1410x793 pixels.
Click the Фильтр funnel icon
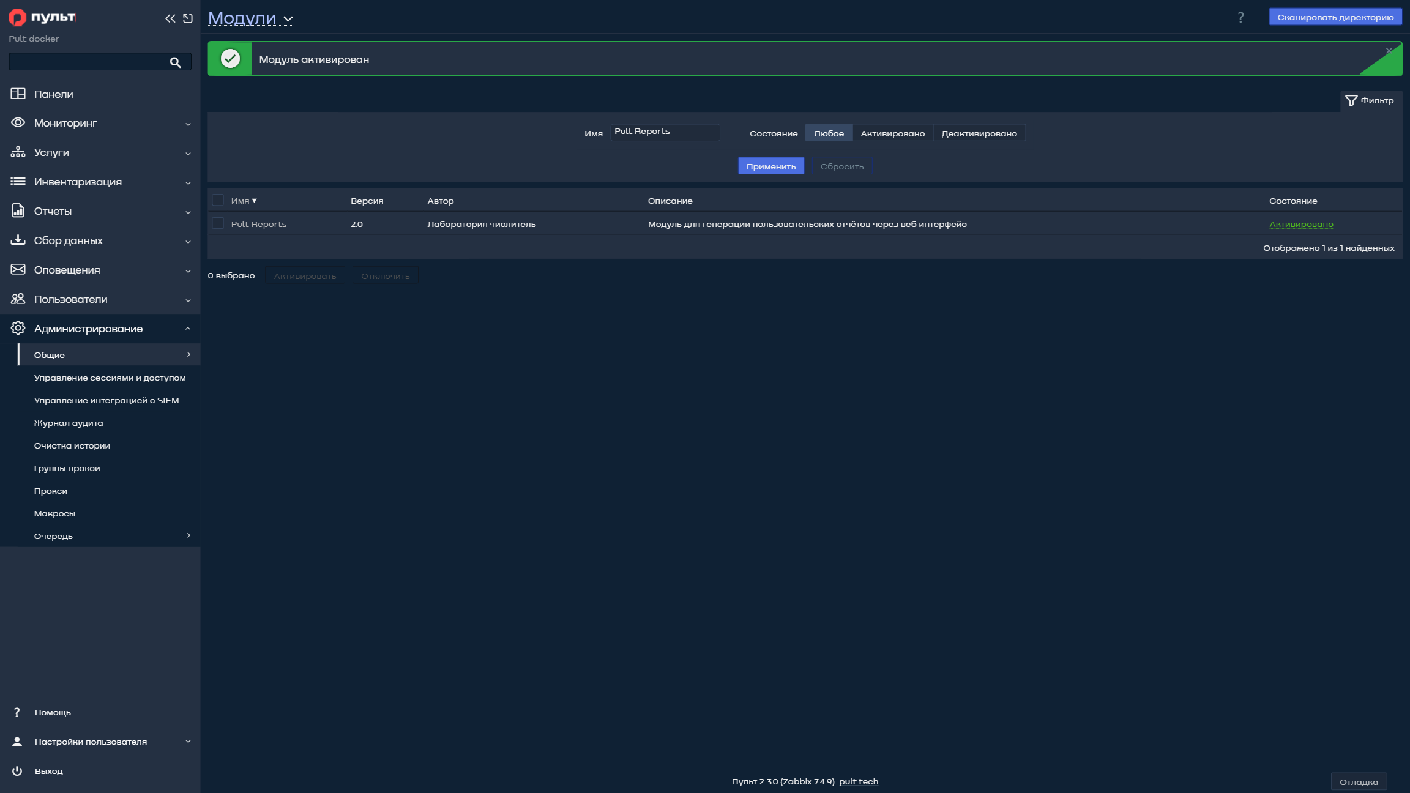(x=1351, y=100)
